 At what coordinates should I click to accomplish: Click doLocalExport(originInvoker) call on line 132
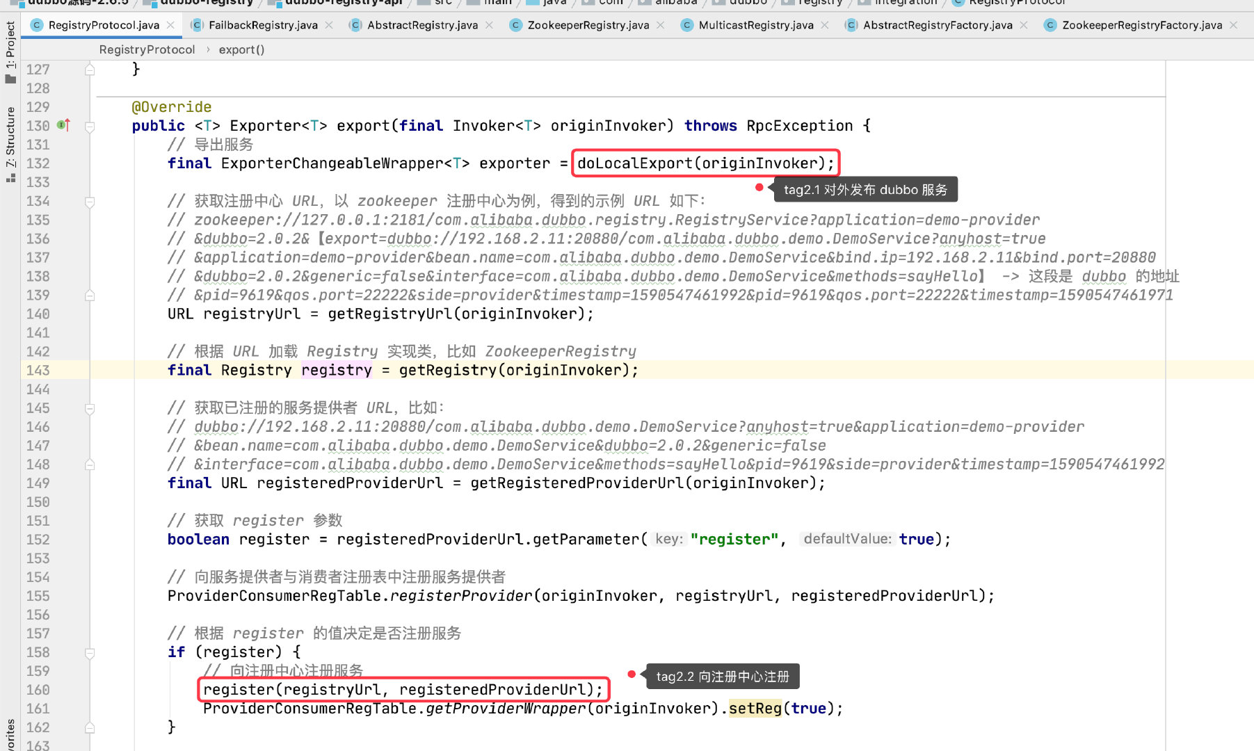click(705, 163)
